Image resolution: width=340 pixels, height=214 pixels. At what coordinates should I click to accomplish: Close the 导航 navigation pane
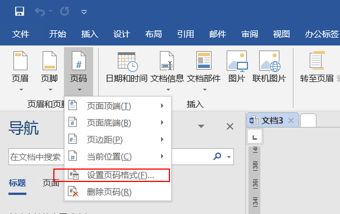click(230, 126)
